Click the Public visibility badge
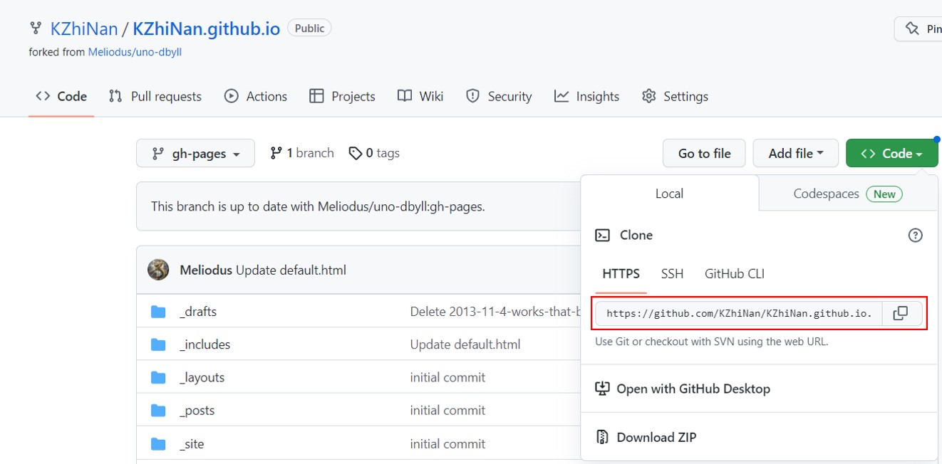The width and height of the screenshot is (942, 464). tap(309, 28)
